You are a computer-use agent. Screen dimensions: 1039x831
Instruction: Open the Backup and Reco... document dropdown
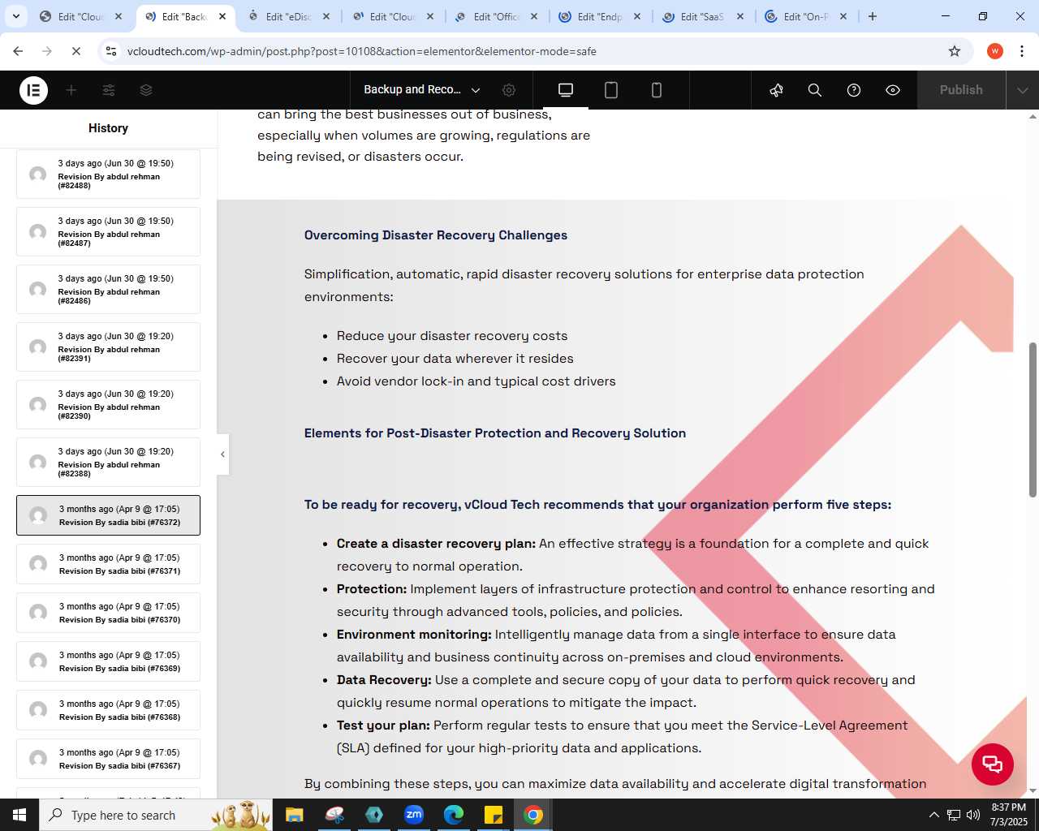(421, 90)
